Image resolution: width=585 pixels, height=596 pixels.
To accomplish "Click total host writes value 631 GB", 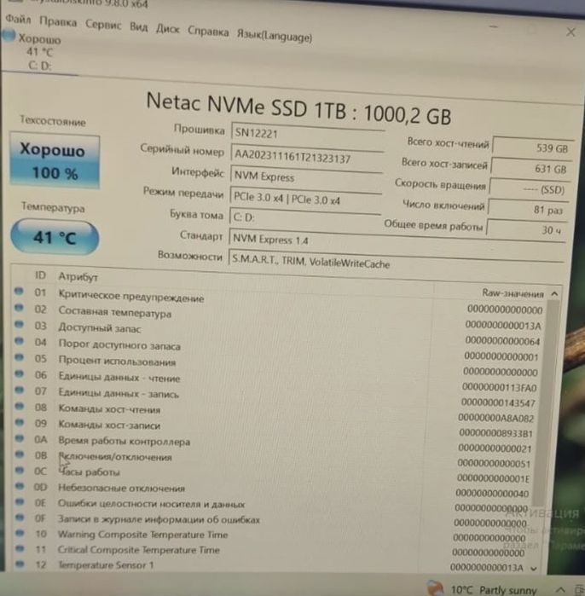I will [531, 168].
